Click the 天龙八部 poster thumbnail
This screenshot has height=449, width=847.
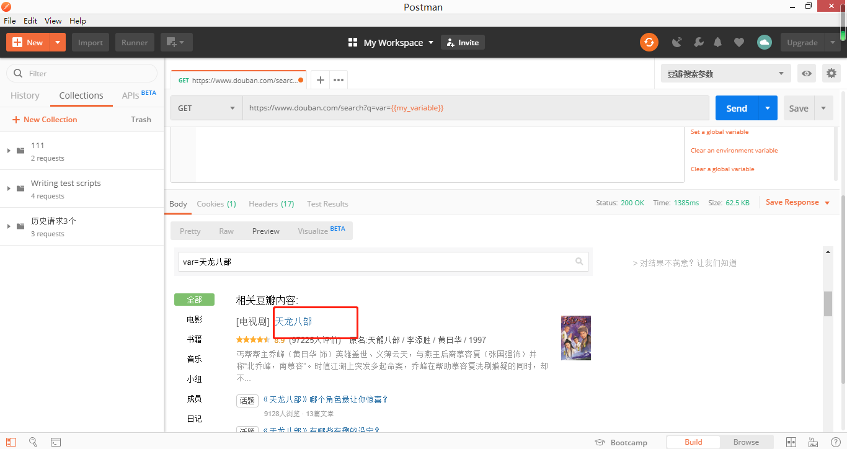[576, 338]
